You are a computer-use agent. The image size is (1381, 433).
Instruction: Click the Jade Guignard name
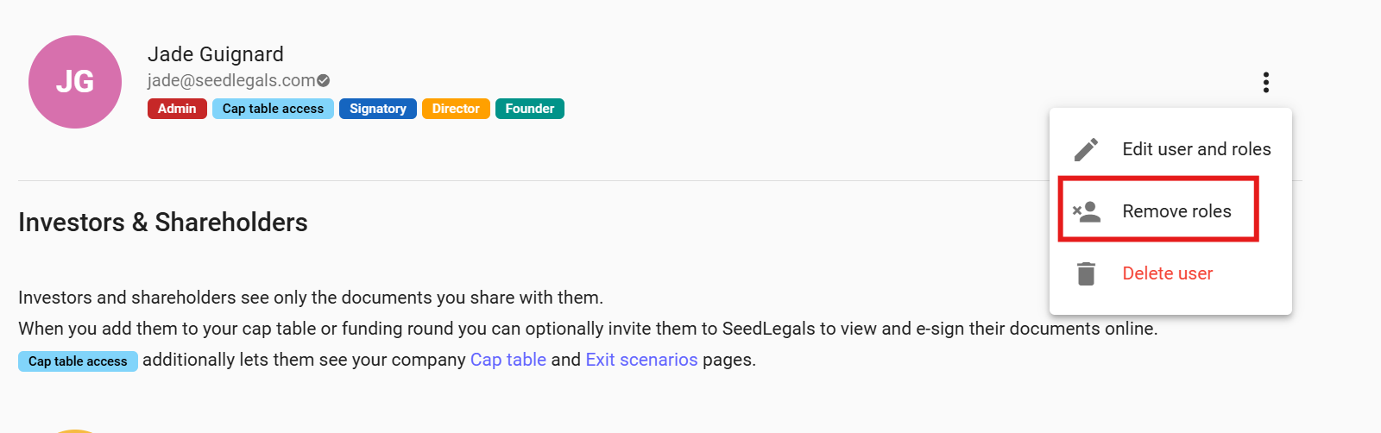[x=216, y=54]
